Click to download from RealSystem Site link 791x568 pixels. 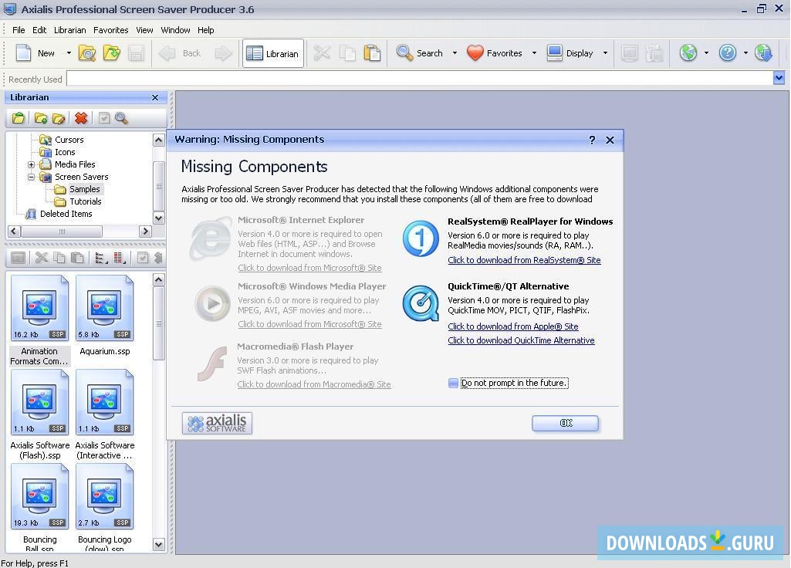[524, 260]
